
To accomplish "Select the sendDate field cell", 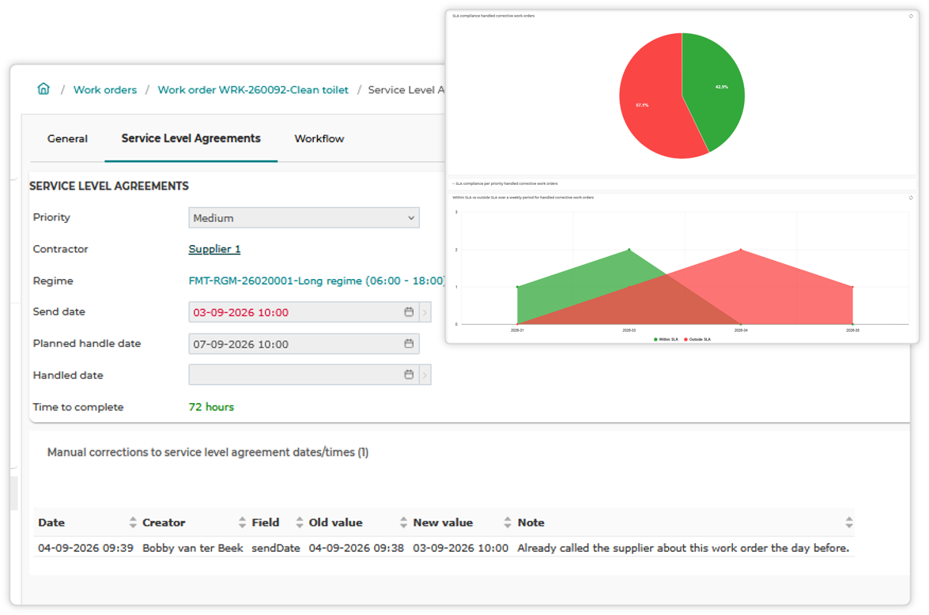I will pyautogui.click(x=276, y=548).
